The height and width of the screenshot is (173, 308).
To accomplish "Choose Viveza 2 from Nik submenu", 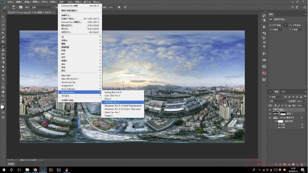I will [122, 116].
